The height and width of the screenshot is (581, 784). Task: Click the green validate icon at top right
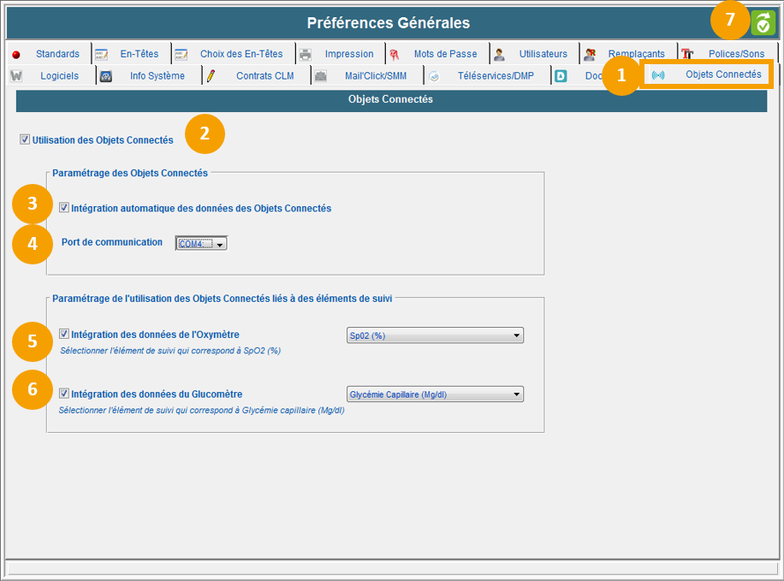point(763,22)
